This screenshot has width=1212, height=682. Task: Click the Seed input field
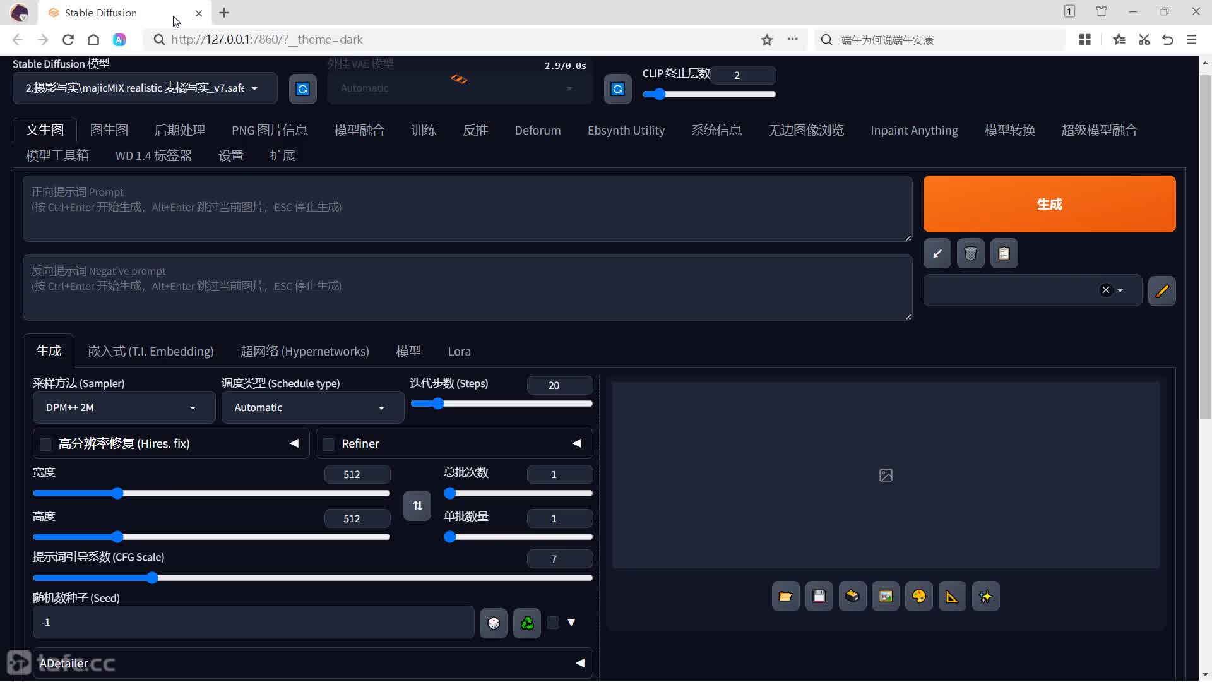pos(253,623)
